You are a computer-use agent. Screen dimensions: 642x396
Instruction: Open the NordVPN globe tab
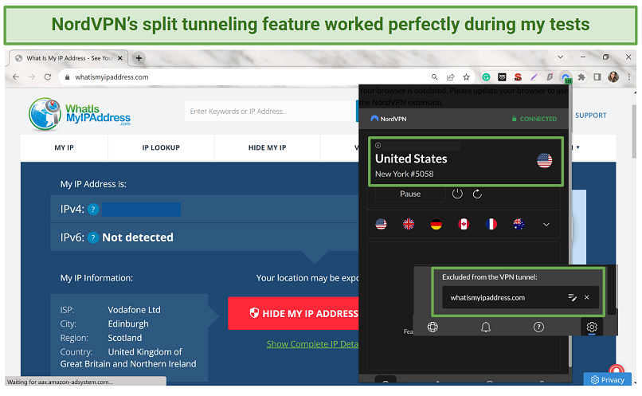(x=433, y=327)
